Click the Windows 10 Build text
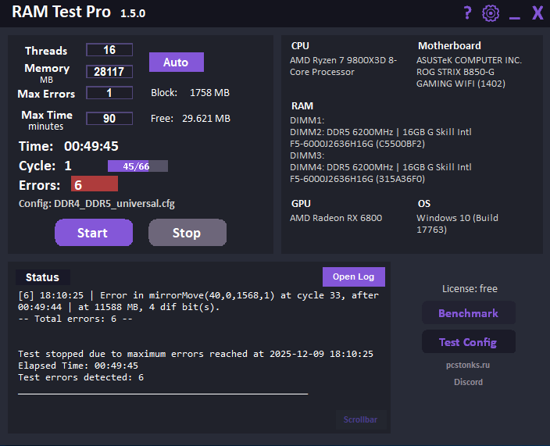The width and height of the screenshot is (550, 446). 457,223
